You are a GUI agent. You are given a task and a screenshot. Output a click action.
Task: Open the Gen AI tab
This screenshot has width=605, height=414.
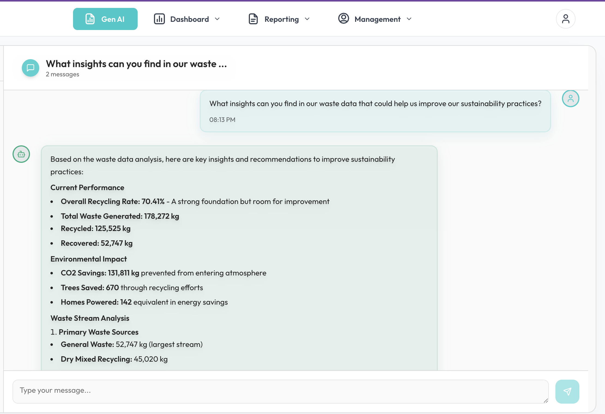[105, 19]
